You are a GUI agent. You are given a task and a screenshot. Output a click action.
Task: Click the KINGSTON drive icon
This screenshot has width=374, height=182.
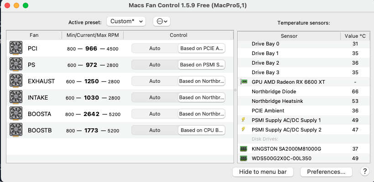244,149
